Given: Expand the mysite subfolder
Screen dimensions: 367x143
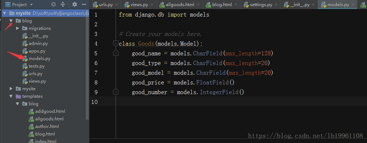Looking at the screenshot, I should point(11,89).
